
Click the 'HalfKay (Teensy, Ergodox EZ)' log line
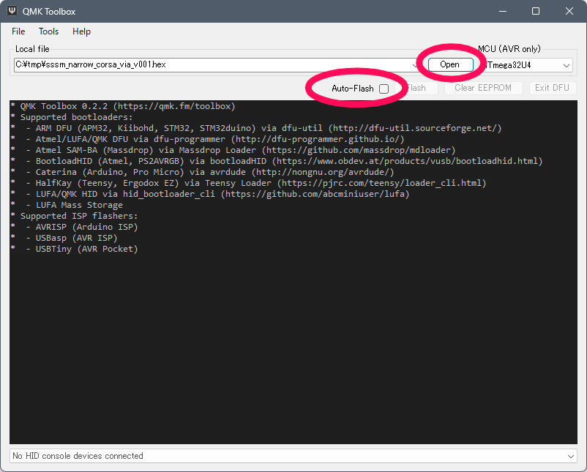248,183
